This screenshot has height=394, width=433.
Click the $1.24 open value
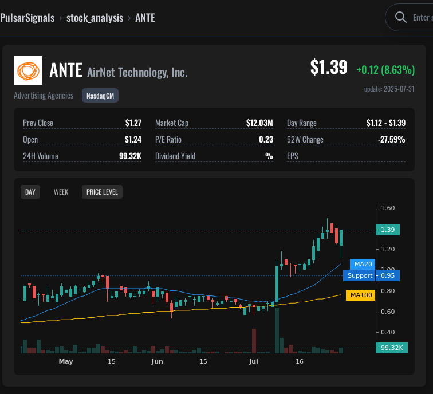[x=133, y=139]
